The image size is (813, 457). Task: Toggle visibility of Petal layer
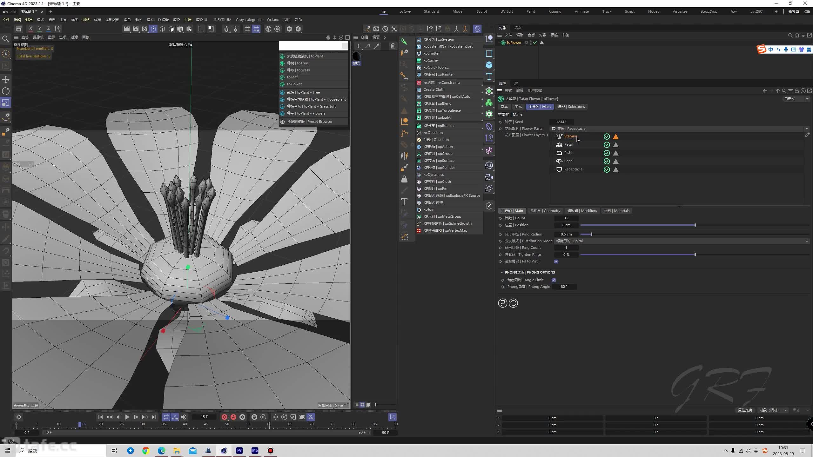[607, 144]
